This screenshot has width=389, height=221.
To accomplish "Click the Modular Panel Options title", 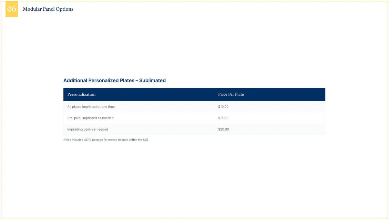I will pyautogui.click(x=48, y=9).
